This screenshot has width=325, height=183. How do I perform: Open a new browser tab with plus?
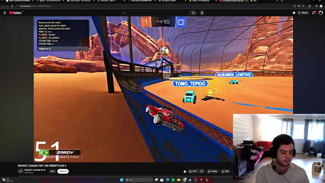pyautogui.click(x=282, y=1)
